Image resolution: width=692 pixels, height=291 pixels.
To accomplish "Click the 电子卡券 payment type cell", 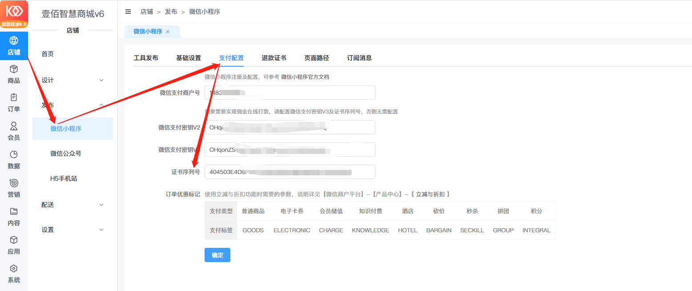I will pyautogui.click(x=292, y=211).
